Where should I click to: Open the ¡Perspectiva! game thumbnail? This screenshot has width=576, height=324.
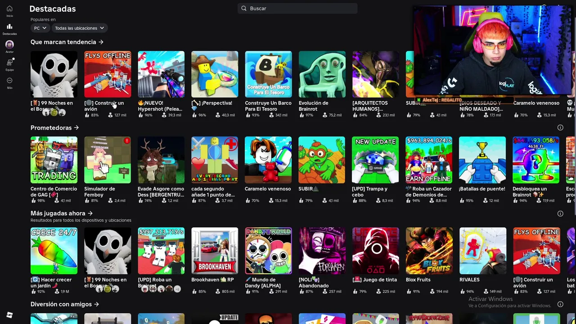click(x=215, y=74)
